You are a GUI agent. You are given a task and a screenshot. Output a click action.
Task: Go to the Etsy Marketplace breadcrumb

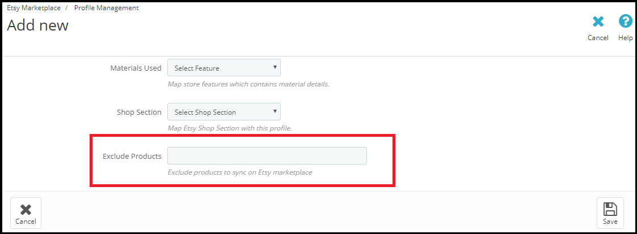[33, 8]
